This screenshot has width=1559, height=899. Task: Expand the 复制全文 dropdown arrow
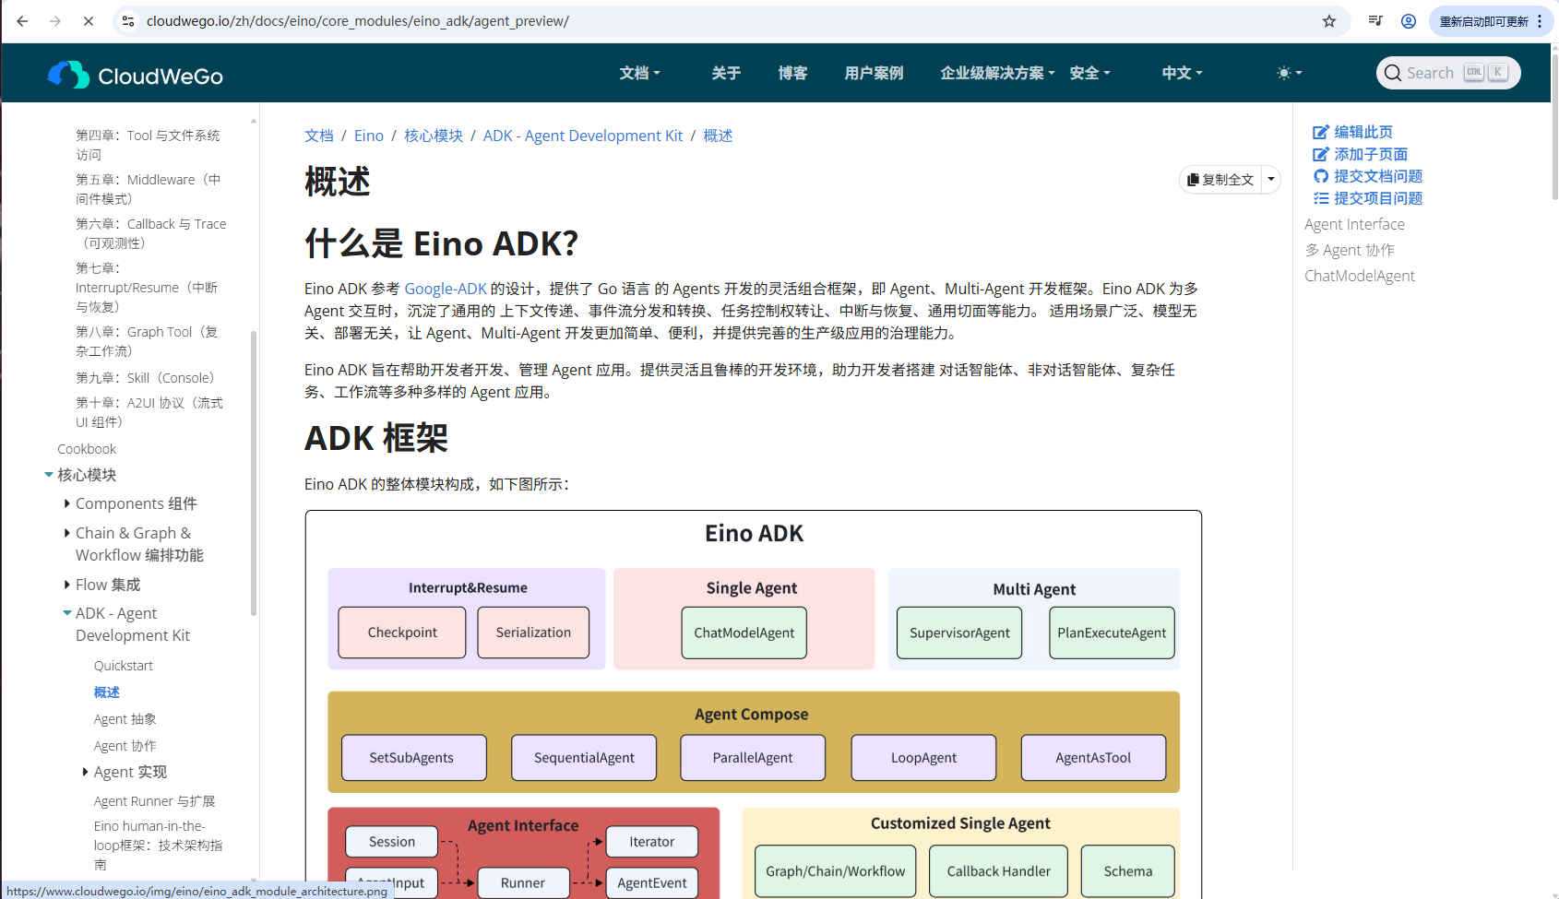[x=1271, y=180]
